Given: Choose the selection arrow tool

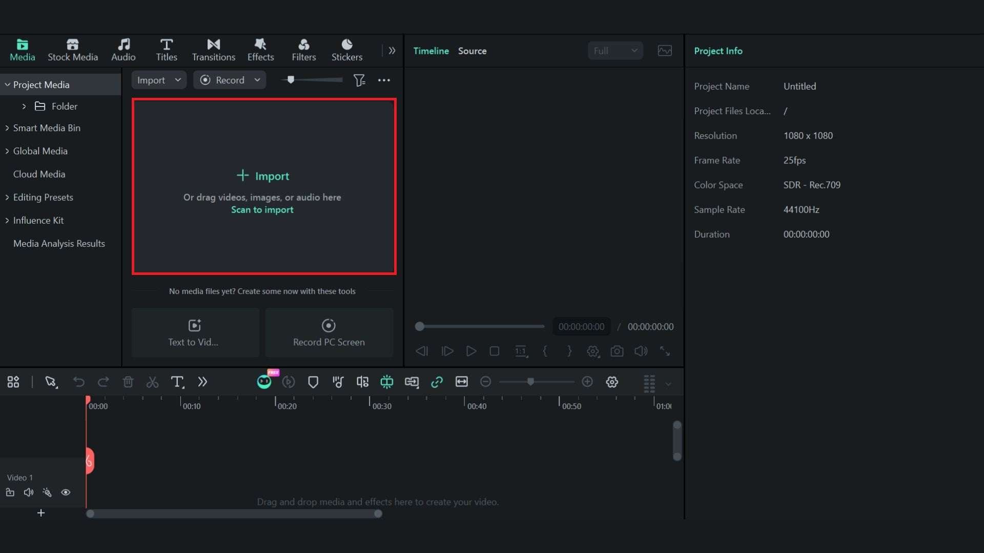Looking at the screenshot, I should 51,382.
